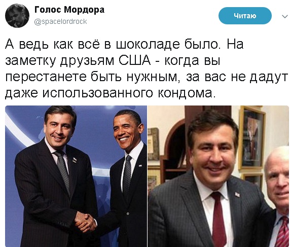Open the Голос Мордора display name link
Image resolution: width=290 pixels, height=247 pixels.
click(x=69, y=10)
